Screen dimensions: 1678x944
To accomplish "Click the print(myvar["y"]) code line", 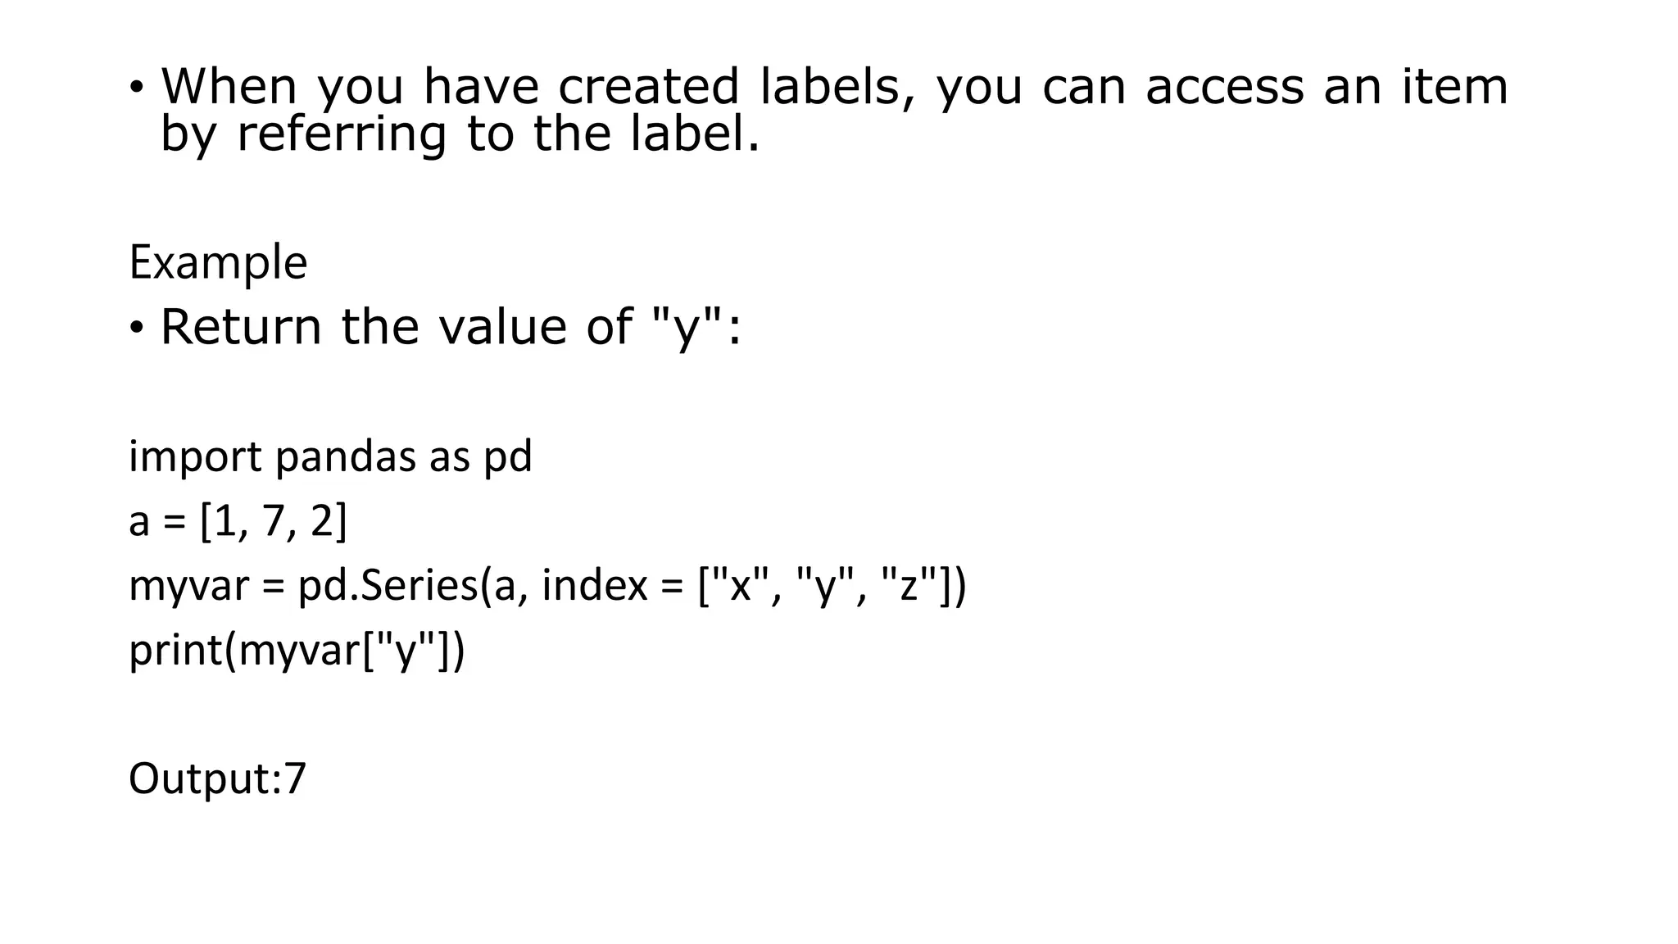I will [297, 651].
